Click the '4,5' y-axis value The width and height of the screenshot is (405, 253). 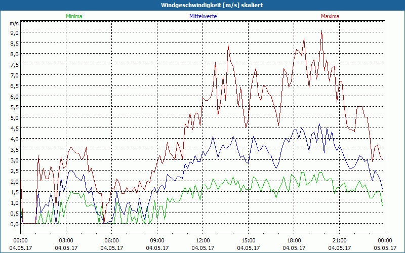coord(14,128)
